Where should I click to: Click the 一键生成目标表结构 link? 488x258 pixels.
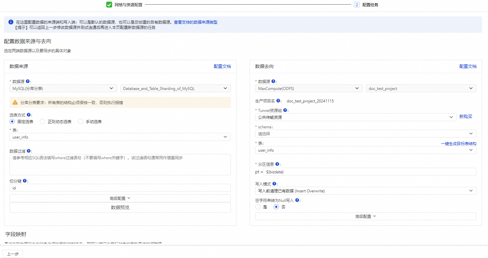(x=458, y=143)
